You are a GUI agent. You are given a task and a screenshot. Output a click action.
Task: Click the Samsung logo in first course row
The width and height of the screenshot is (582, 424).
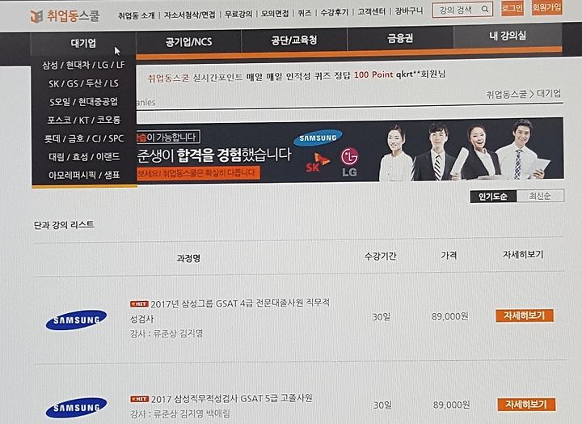(76, 320)
